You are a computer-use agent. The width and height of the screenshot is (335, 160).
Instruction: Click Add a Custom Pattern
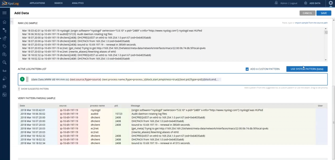(x=265, y=69)
